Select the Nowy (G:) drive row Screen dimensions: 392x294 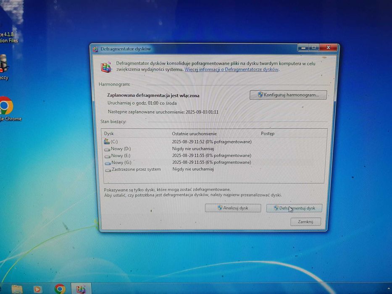tap(214, 162)
